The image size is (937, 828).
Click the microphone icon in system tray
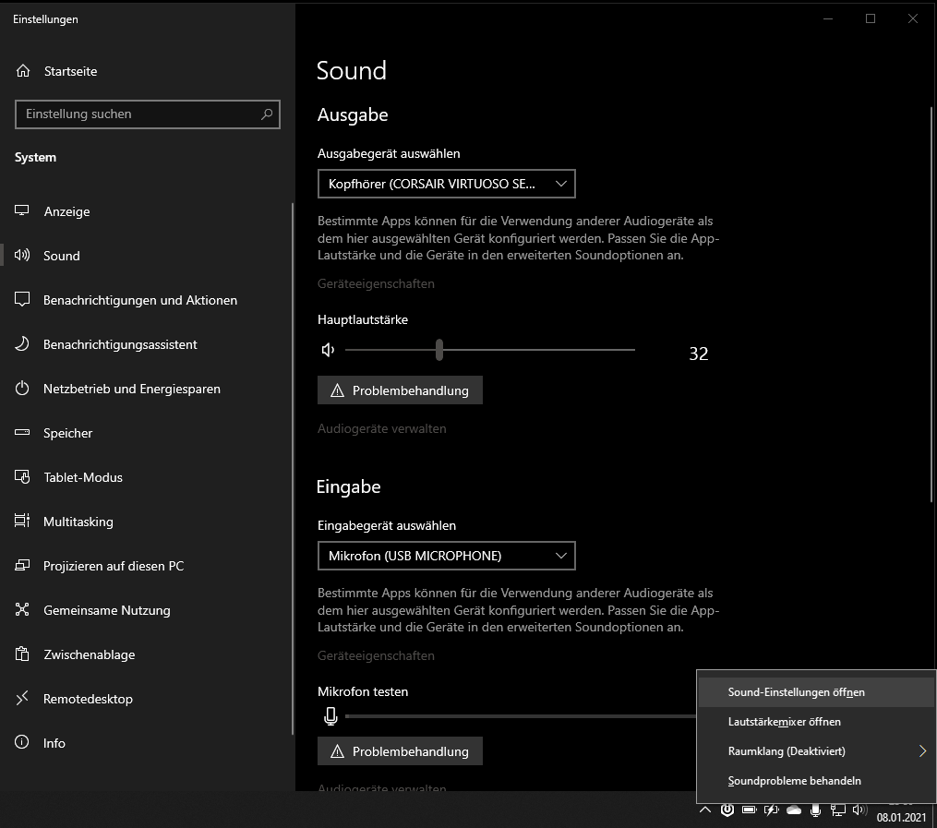coord(815,810)
